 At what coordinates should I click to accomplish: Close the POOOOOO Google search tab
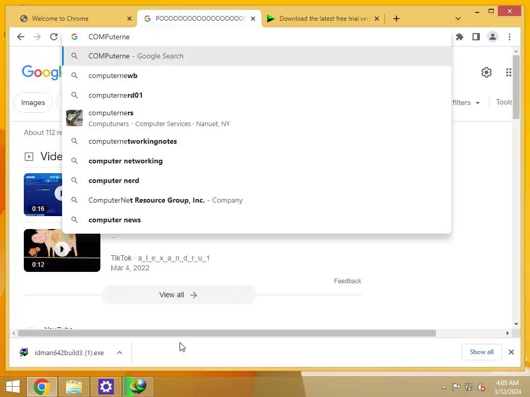click(253, 19)
